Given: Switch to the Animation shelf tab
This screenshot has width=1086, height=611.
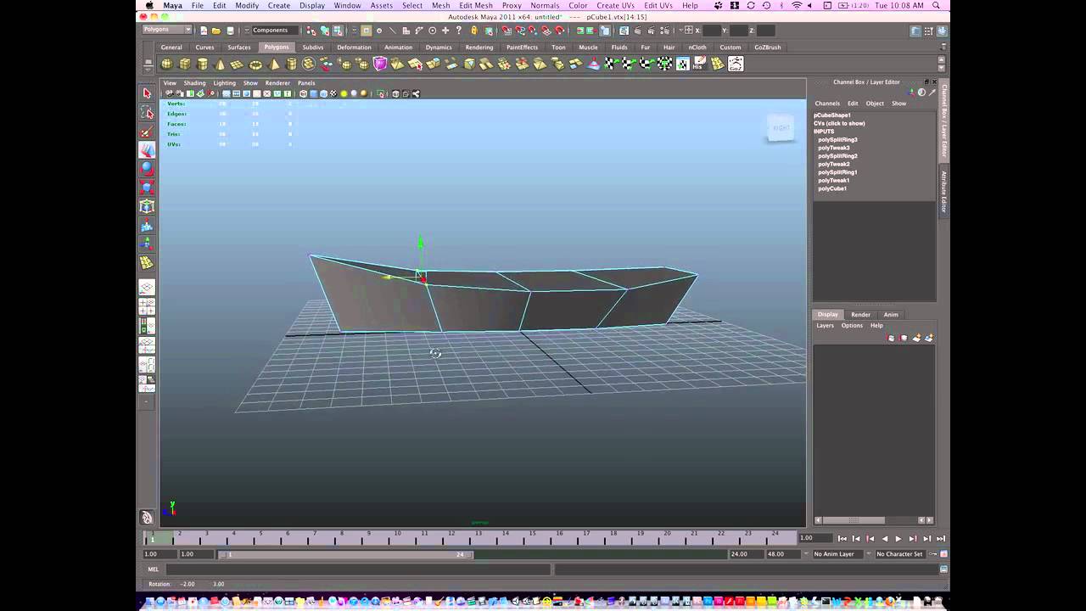Looking at the screenshot, I should [398, 48].
